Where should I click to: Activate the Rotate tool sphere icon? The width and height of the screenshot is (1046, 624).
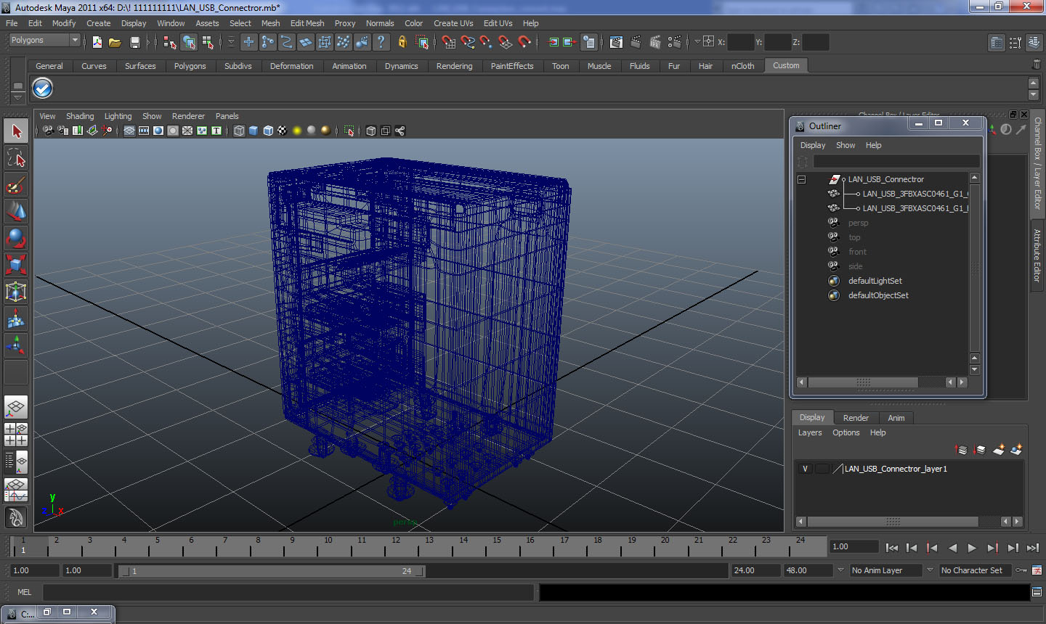(x=16, y=238)
